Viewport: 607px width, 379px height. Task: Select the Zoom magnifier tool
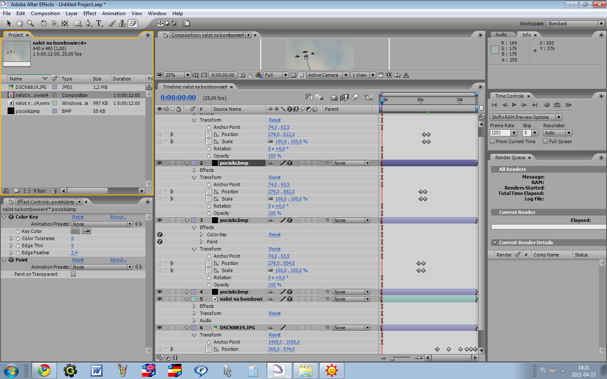tap(30, 24)
